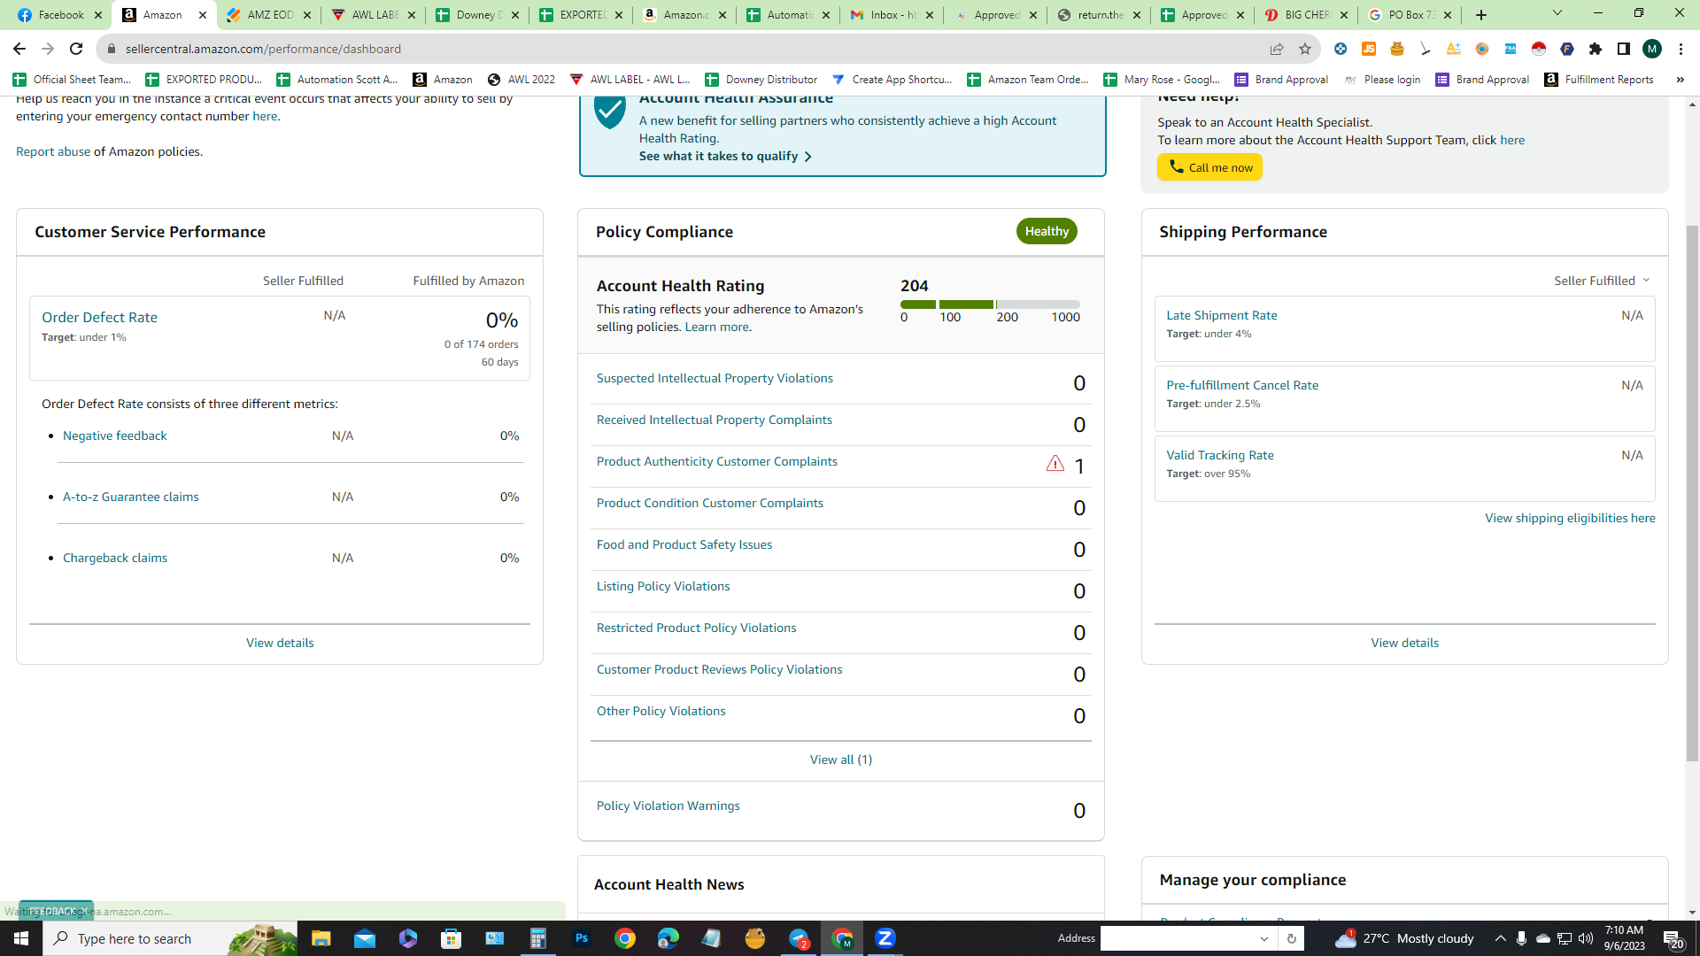The image size is (1700, 956).
Task: View details of Shipping Performance
Action: (x=1404, y=644)
